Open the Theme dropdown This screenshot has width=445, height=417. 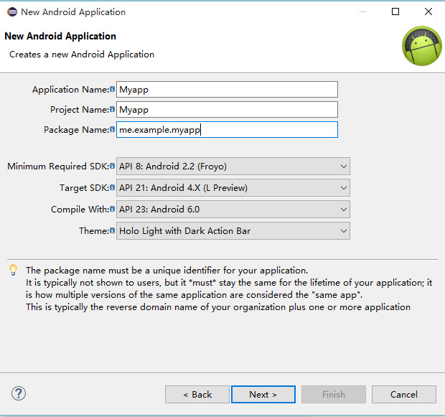tap(233, 231)
